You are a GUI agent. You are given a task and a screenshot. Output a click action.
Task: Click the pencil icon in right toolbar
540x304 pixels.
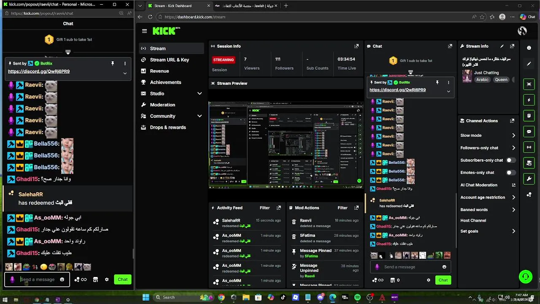[529, 64]
